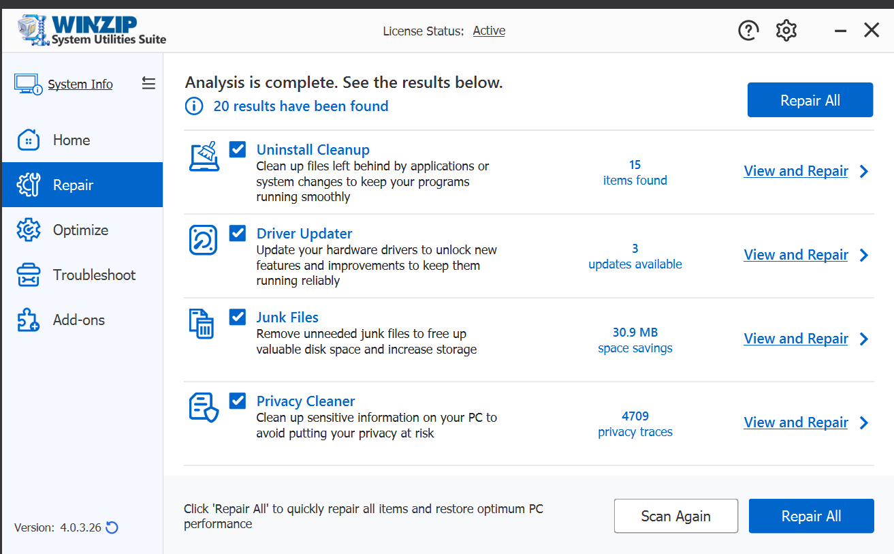Expand Junk Files details with chevron
Screen dimensions: 894x554
tap(864, 339)
